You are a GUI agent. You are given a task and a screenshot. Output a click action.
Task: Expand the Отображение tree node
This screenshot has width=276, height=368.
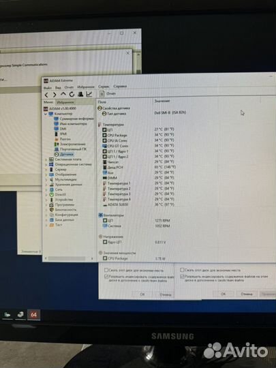(x=46, y=175)
